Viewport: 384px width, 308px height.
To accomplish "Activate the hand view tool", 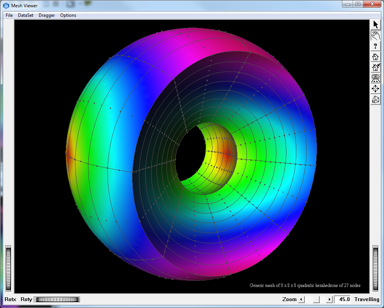I will 376,36.
